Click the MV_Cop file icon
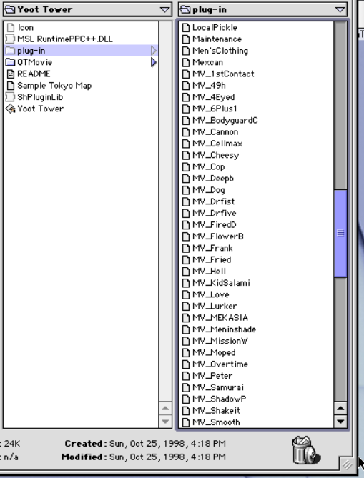 (186, 166)
